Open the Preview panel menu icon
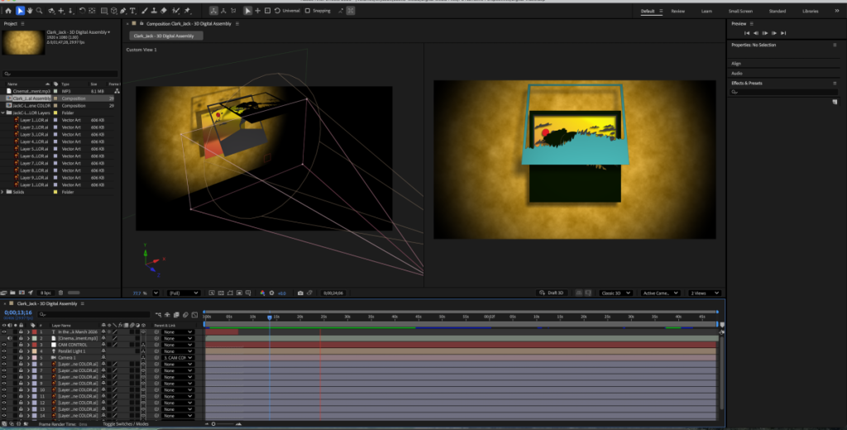Screen dimensions: 847x430 pyautogui.click(x=751, y=24)
